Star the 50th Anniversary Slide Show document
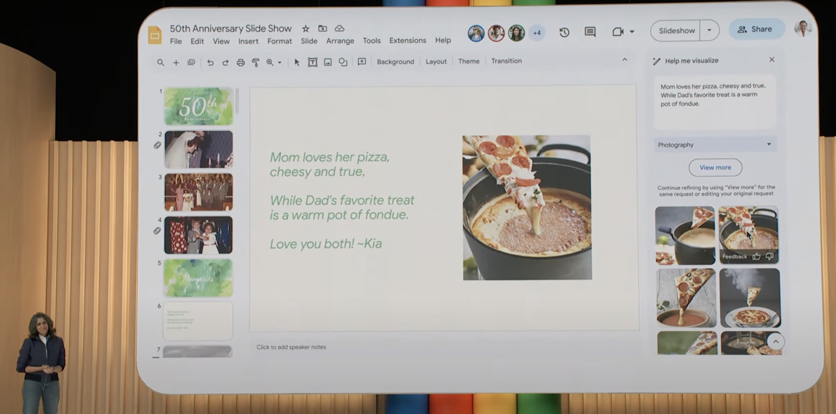This screenshot has width=836, height=414. click(306, 29)
